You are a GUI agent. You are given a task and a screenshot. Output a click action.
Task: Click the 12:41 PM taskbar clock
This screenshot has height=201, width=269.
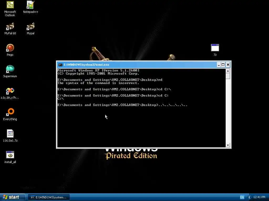[259, 197]
